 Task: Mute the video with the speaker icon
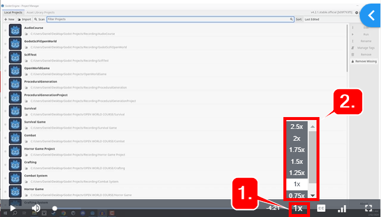tap(36, 208)
